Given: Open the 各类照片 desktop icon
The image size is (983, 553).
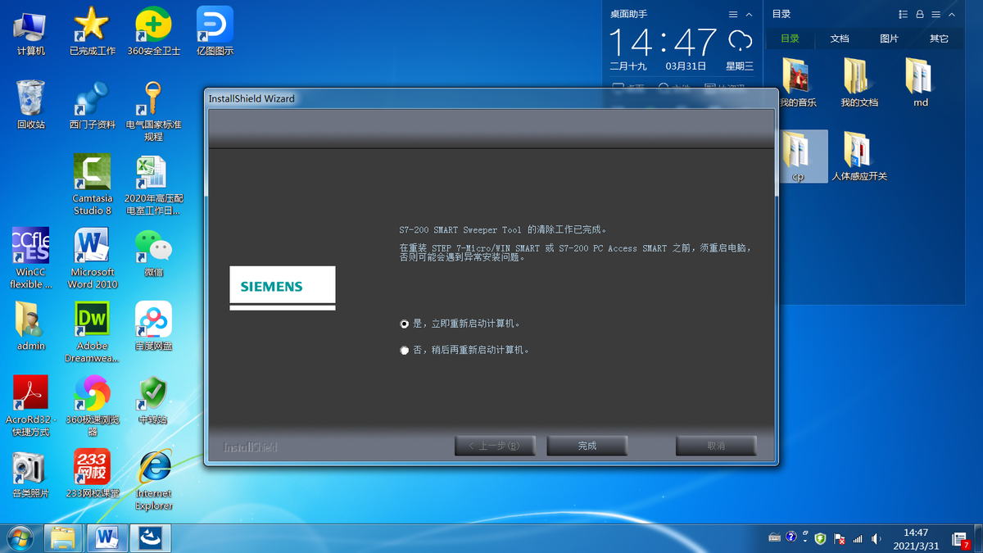Looking at the screenshot, I should click(30, 474).
